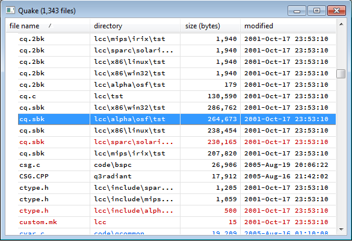The image size is (352, 241).
Task: Click size value 1,059
Action: (x=226, y=199)
